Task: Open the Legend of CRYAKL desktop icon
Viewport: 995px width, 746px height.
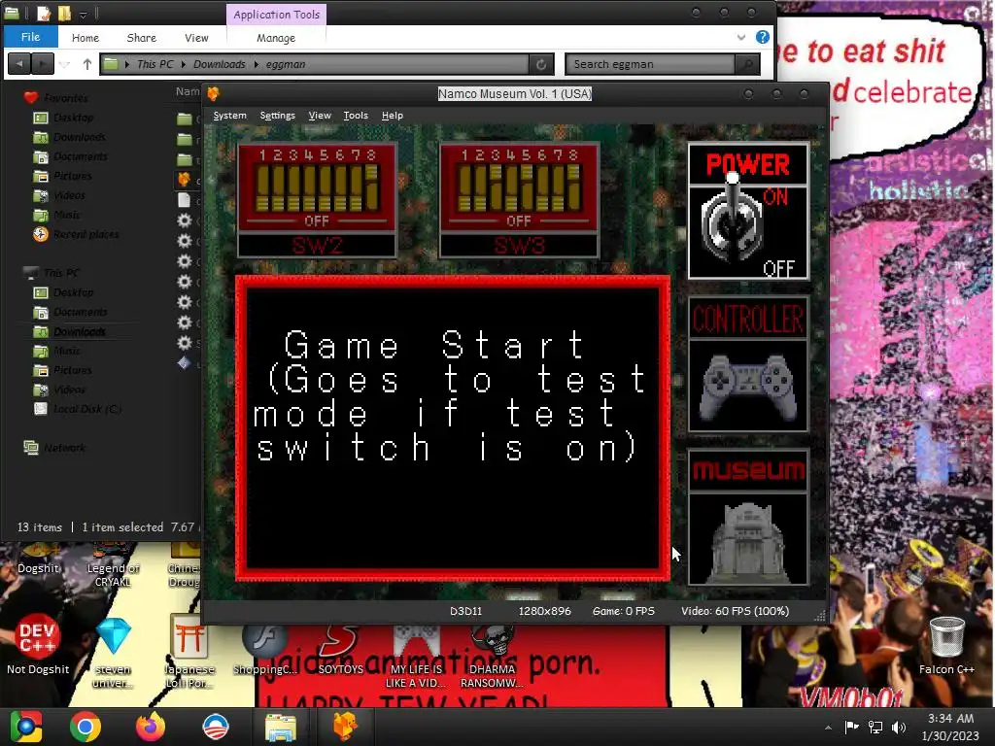Action: pos(113,566)
